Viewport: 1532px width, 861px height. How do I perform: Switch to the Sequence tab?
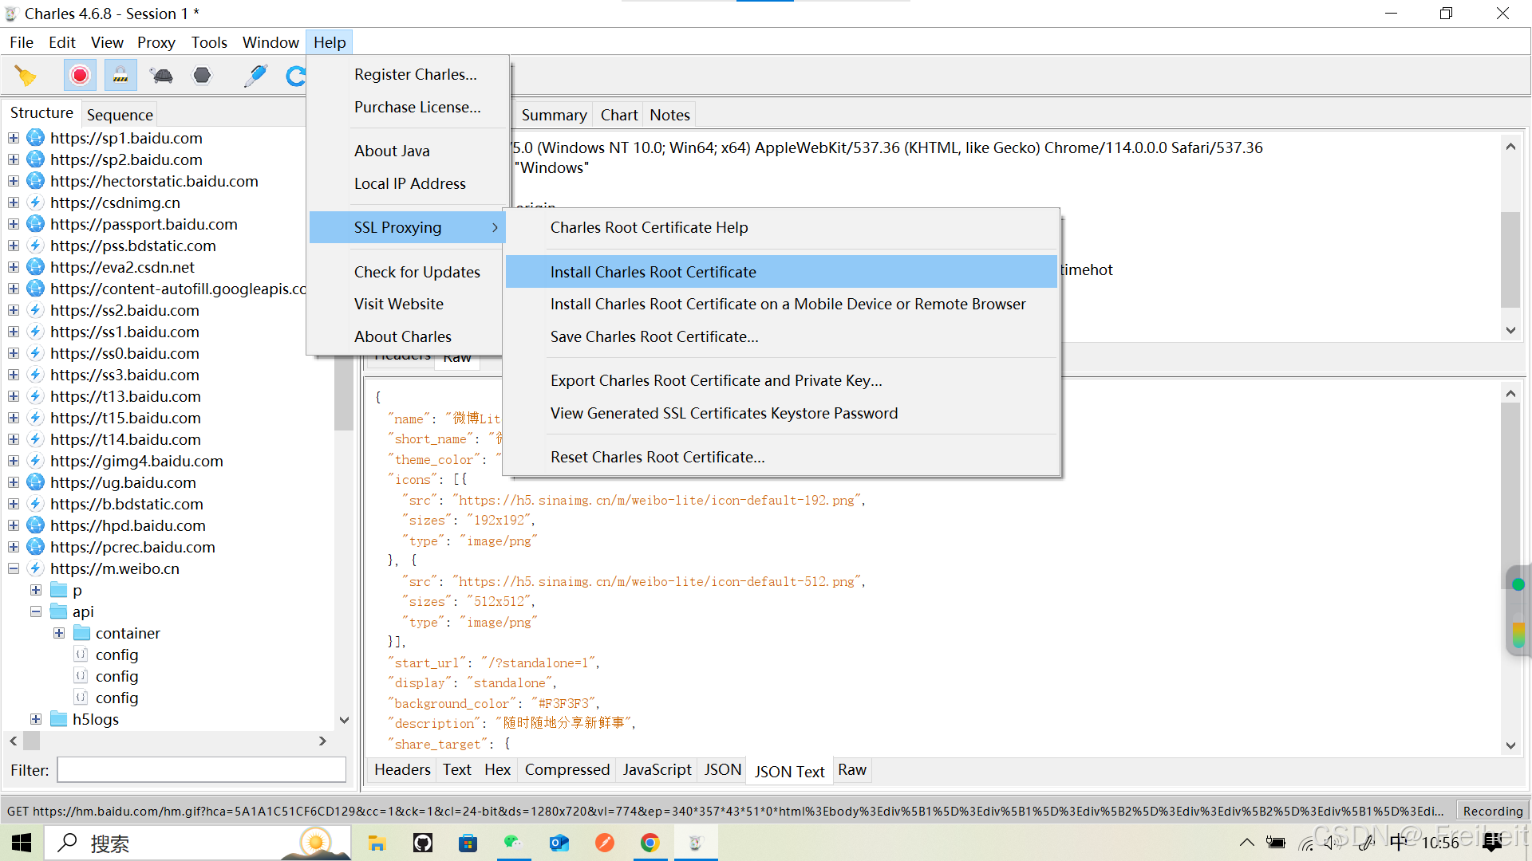click(120, 115)
